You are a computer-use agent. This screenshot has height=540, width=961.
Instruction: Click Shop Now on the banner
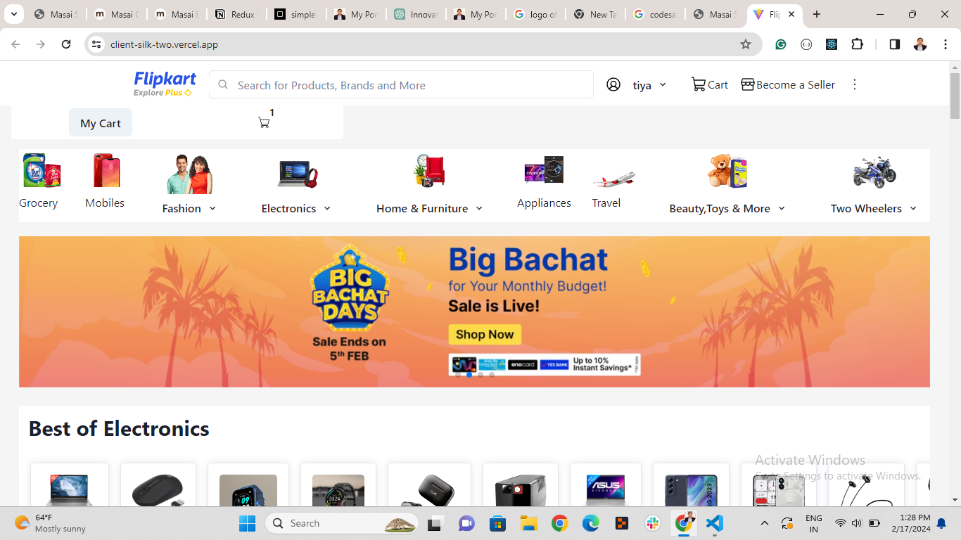pos(485,335)
